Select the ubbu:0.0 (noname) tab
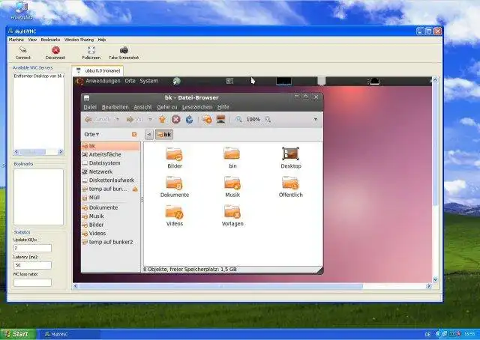Image resolution: width=480 pixels, height=340 pixels. click(x=97, y=70)
